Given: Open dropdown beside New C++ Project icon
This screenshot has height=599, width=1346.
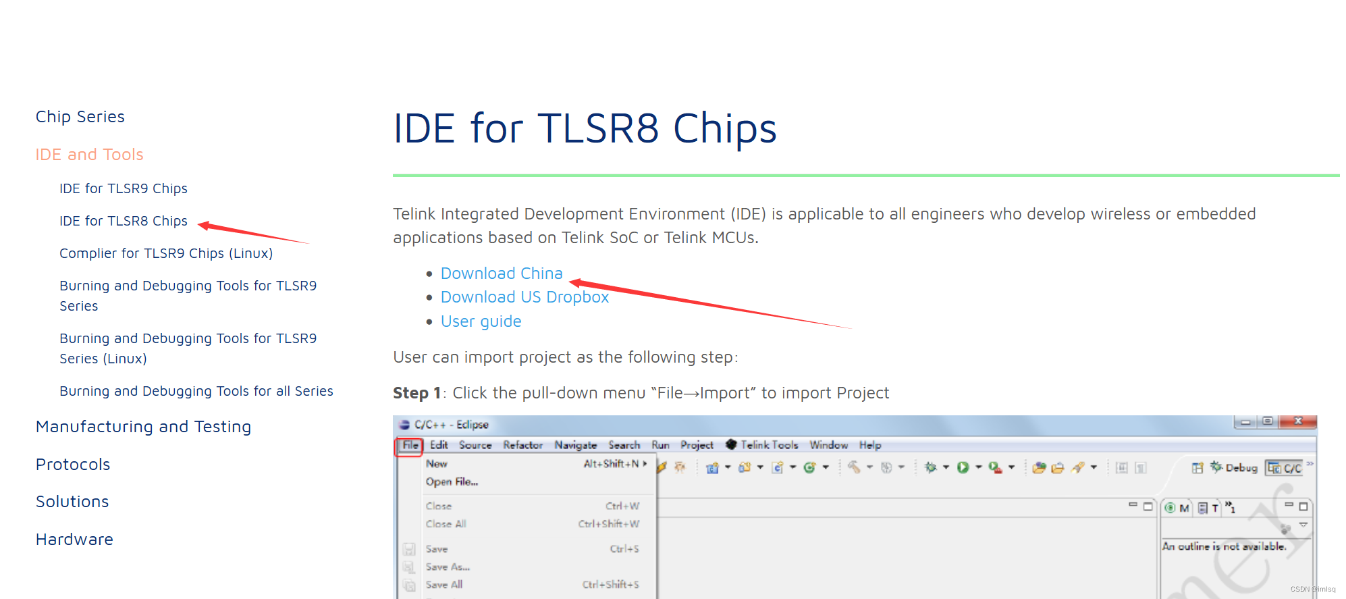Looking at the screenshot, I should 728,467.
